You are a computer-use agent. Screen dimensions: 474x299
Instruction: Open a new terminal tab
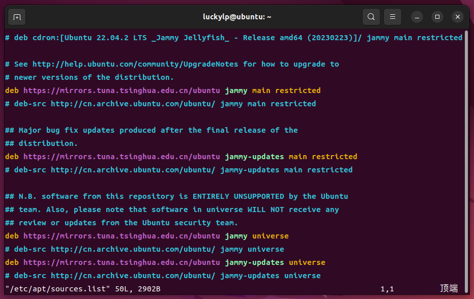pyautogui.click(x=17, y=17)
